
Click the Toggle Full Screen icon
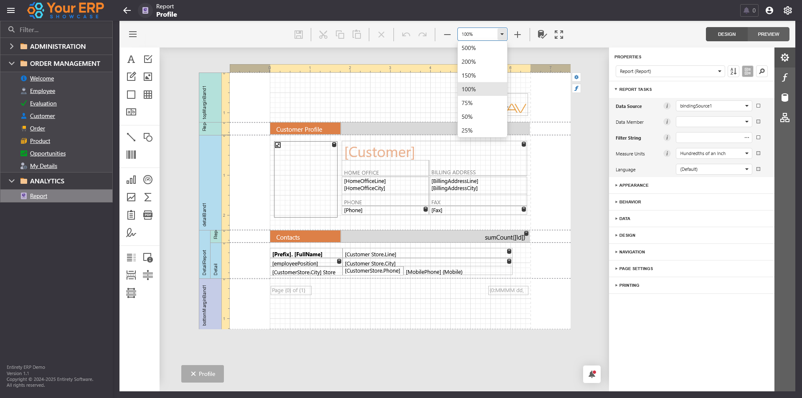click(559, 35)
